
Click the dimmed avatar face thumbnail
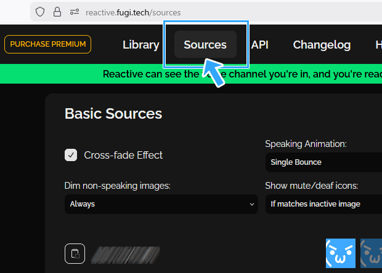point(371,253)
